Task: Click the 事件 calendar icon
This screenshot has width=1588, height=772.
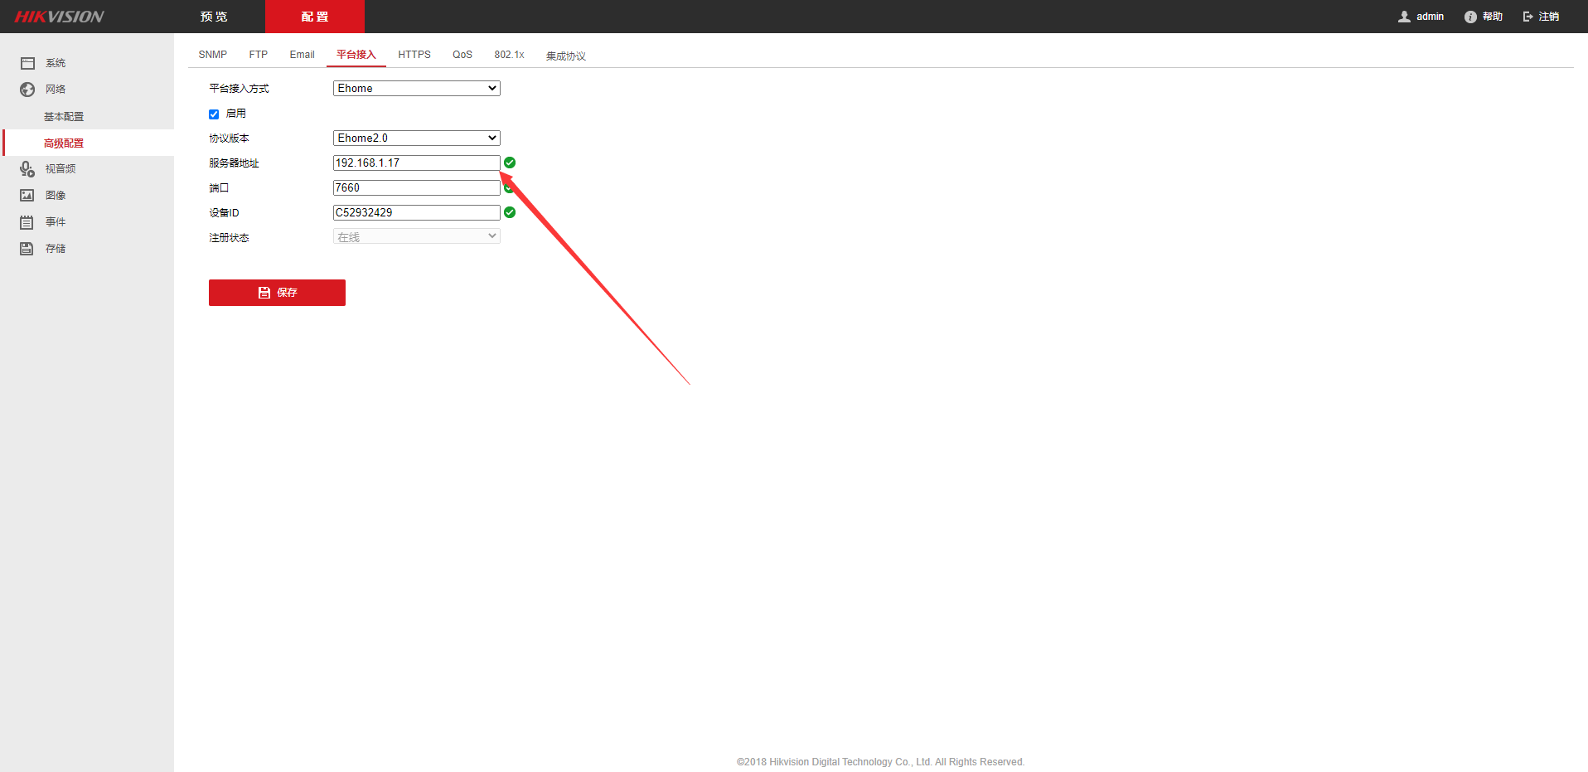Action: [27, 222]
